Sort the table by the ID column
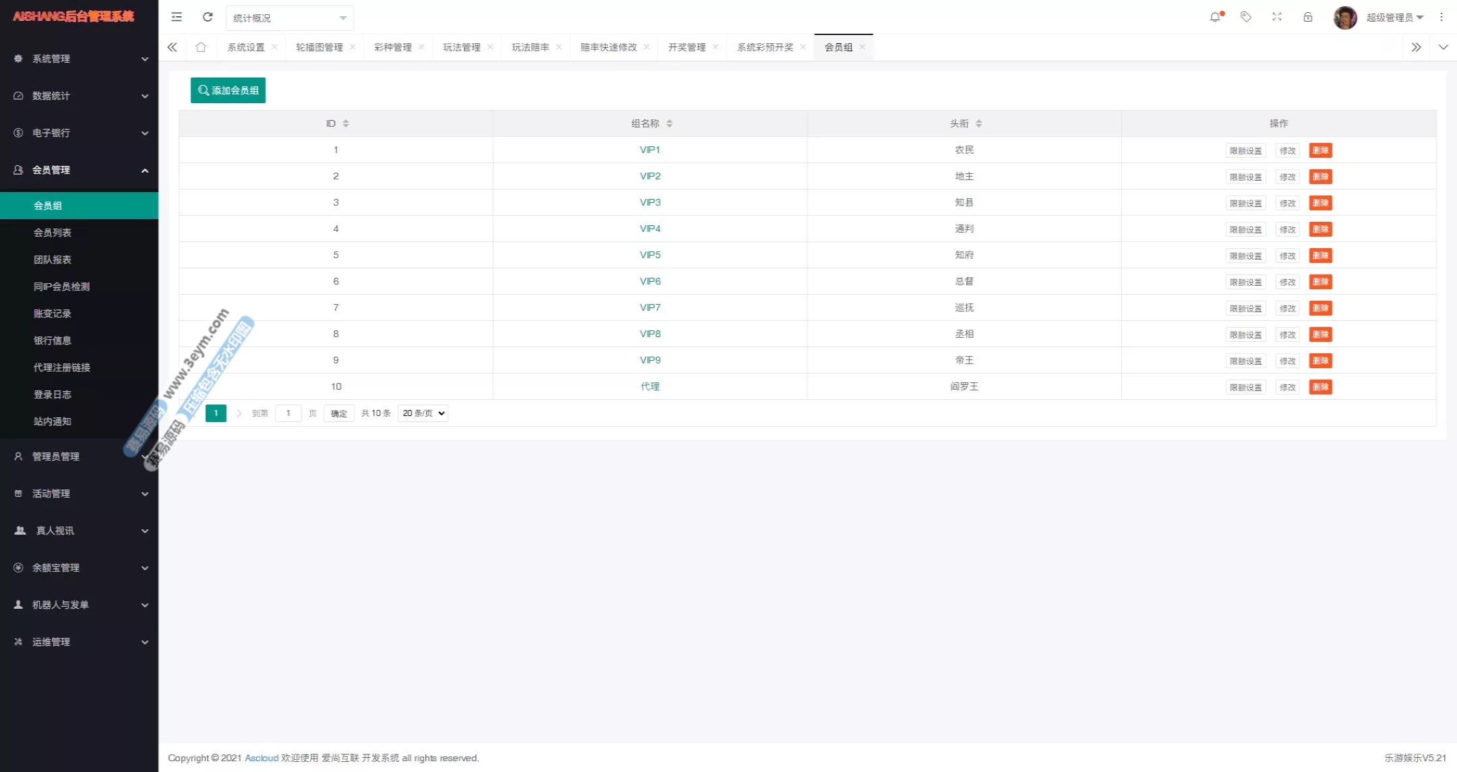1457x772 pixels. pos(346,123)
